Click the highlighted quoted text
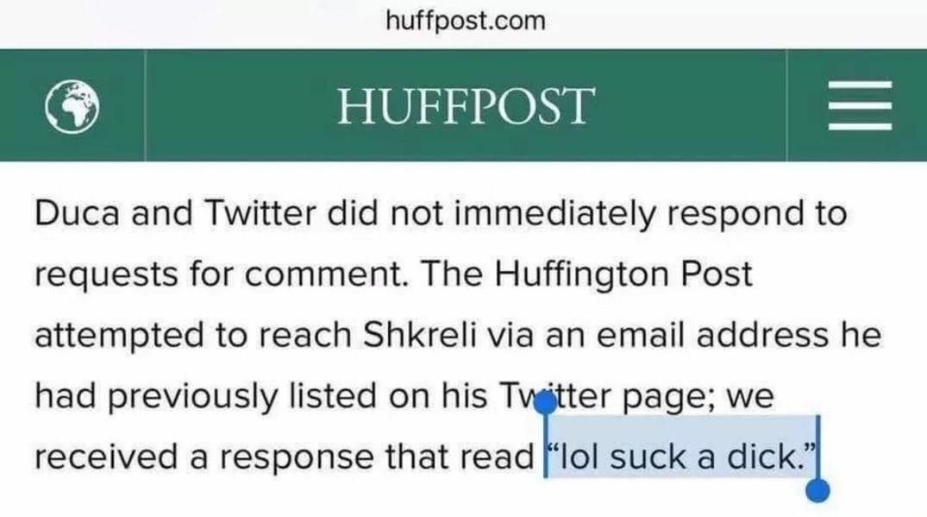Screen dimensions: 927x517 [x=681, y=457]
